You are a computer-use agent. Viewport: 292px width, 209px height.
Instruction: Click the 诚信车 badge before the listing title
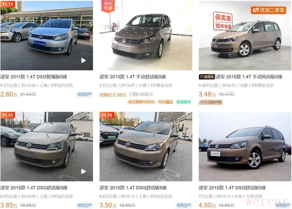point(207,77)
